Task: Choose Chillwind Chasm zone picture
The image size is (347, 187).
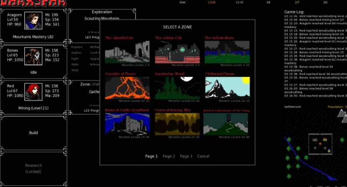Action: point(228,87)
